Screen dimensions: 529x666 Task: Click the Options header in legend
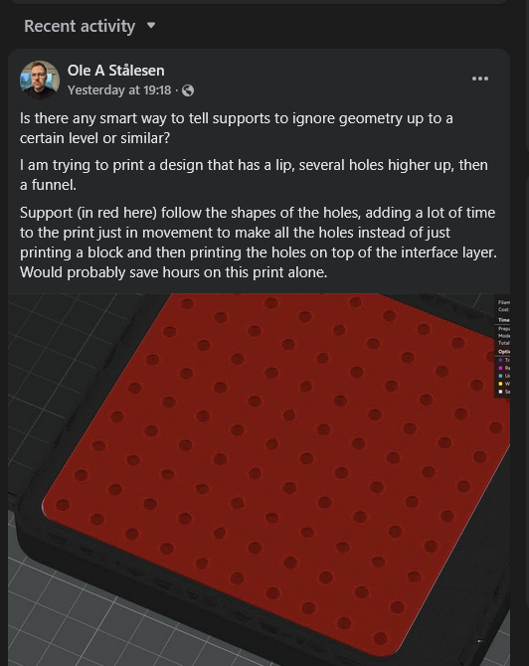pos(504,352)
